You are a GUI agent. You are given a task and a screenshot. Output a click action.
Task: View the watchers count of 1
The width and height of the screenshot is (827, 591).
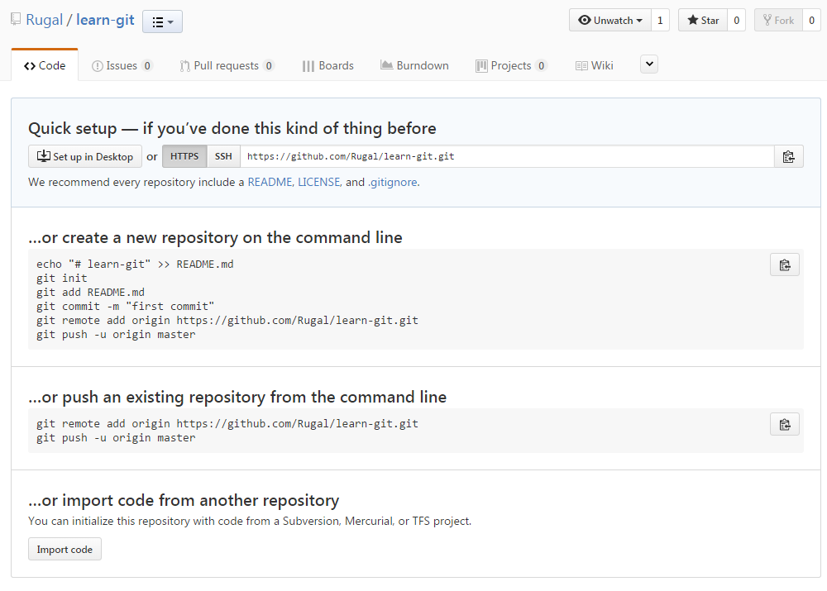660,21
